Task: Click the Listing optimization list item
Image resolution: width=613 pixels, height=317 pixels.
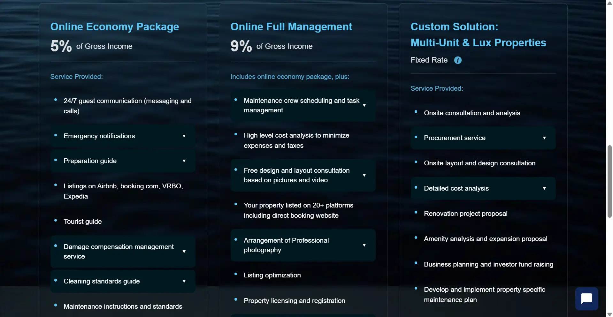Action: pos(272,275)
